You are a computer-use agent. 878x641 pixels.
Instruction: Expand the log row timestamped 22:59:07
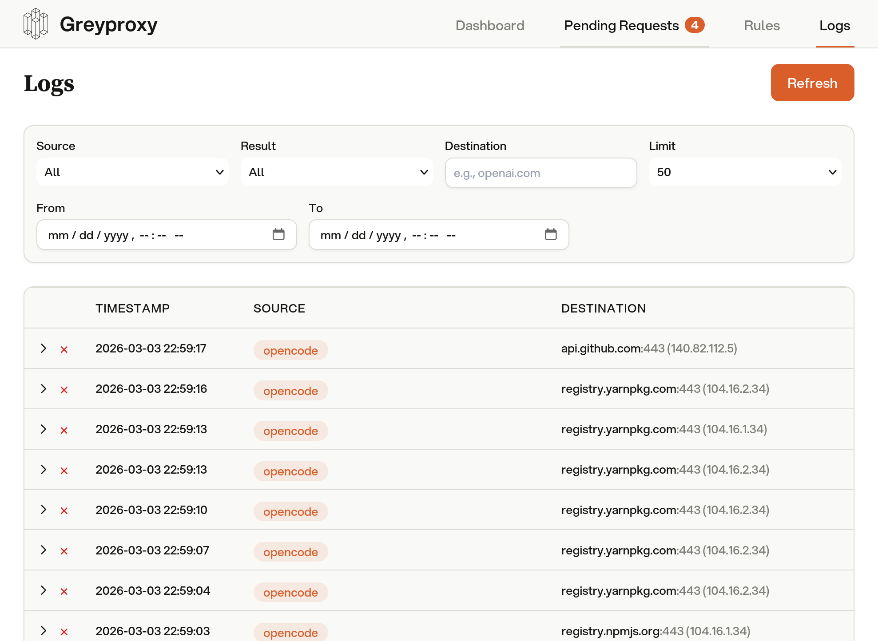(43, 550)
